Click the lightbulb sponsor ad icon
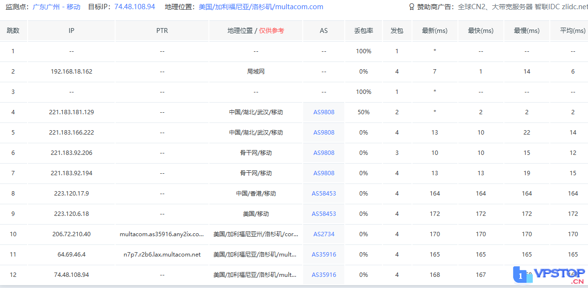 (412, 7)
